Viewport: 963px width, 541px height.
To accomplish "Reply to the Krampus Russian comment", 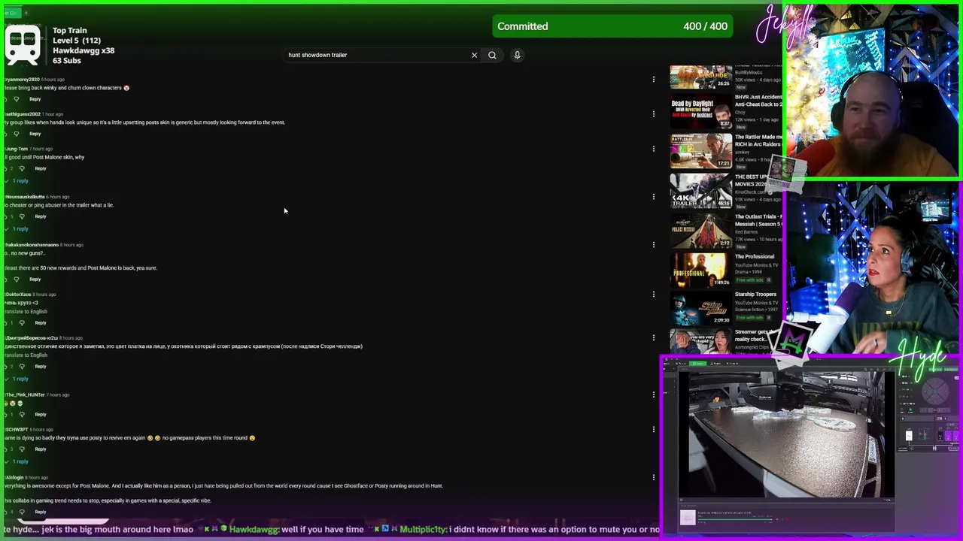I will point(41,367).
